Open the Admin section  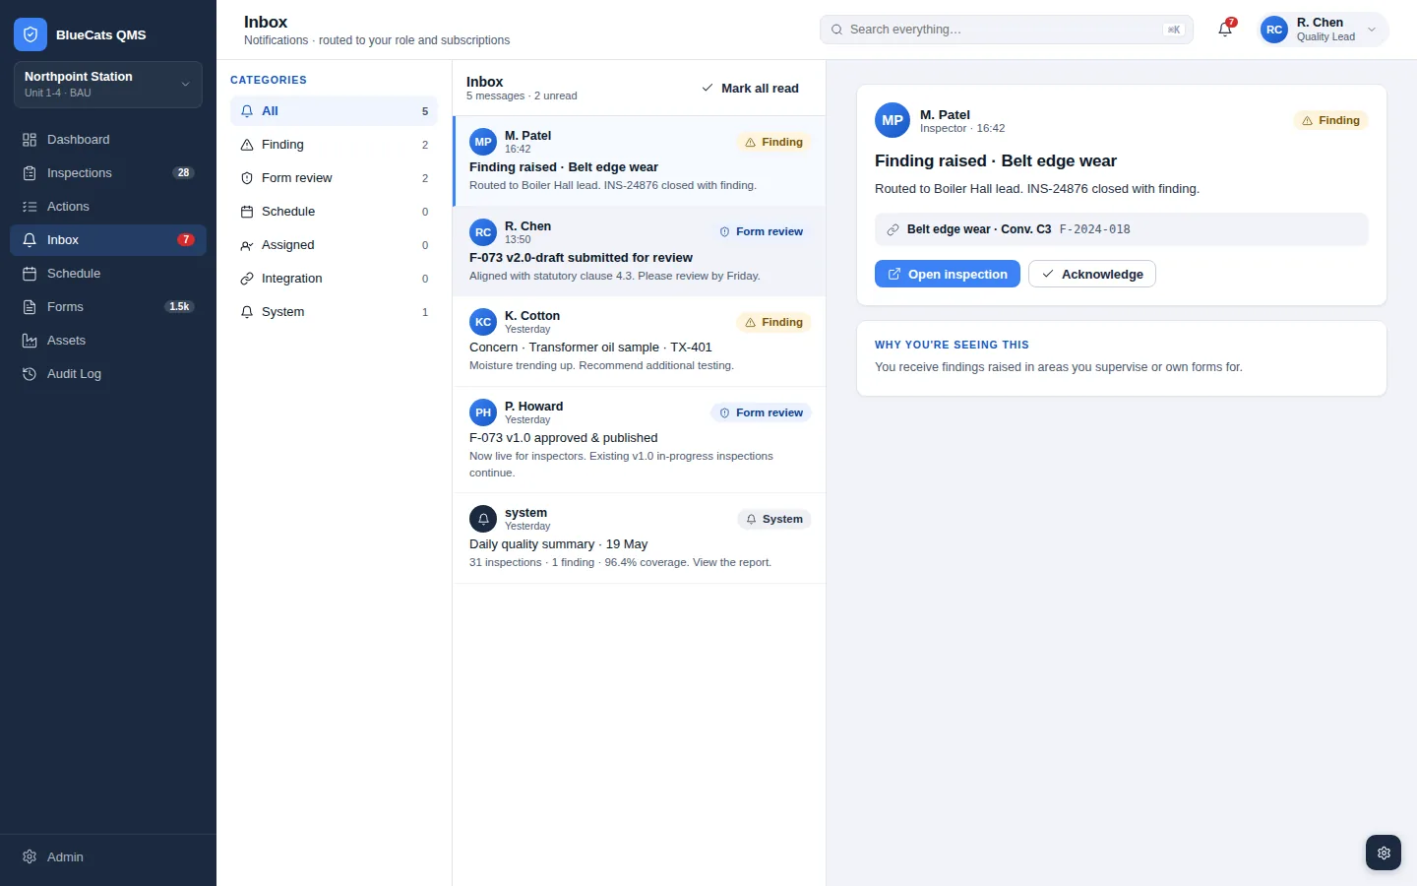108,856
